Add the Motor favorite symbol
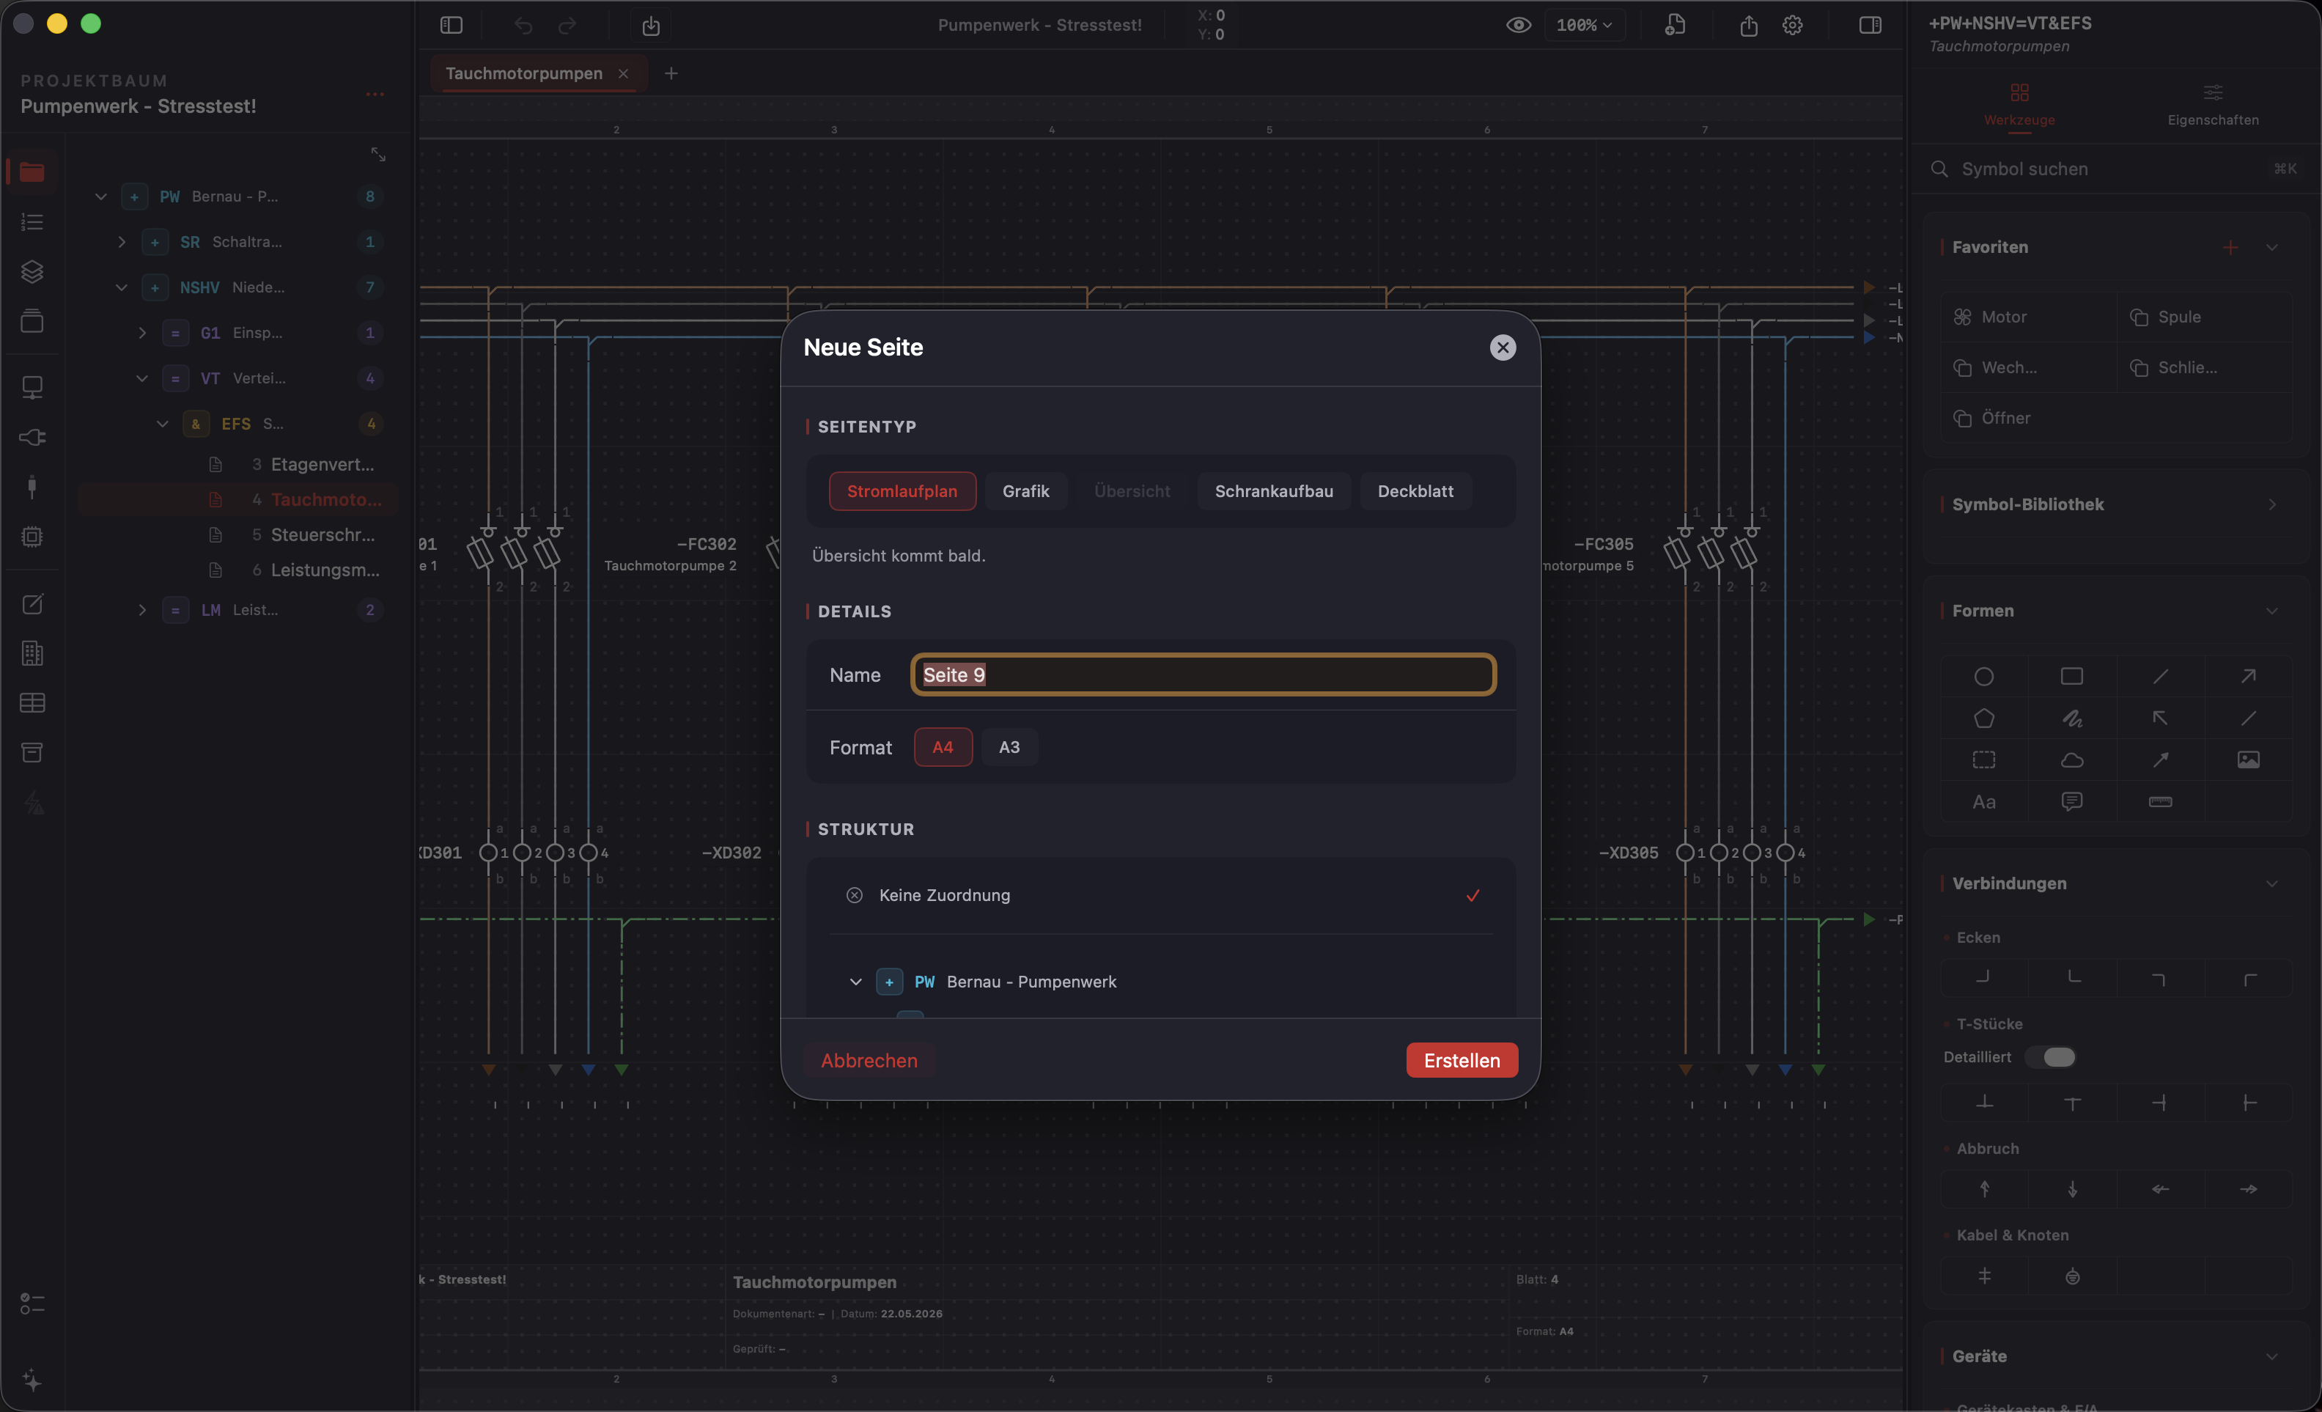The height and width of the screenshot is (1412, 2322). [x=2028, y=317]
